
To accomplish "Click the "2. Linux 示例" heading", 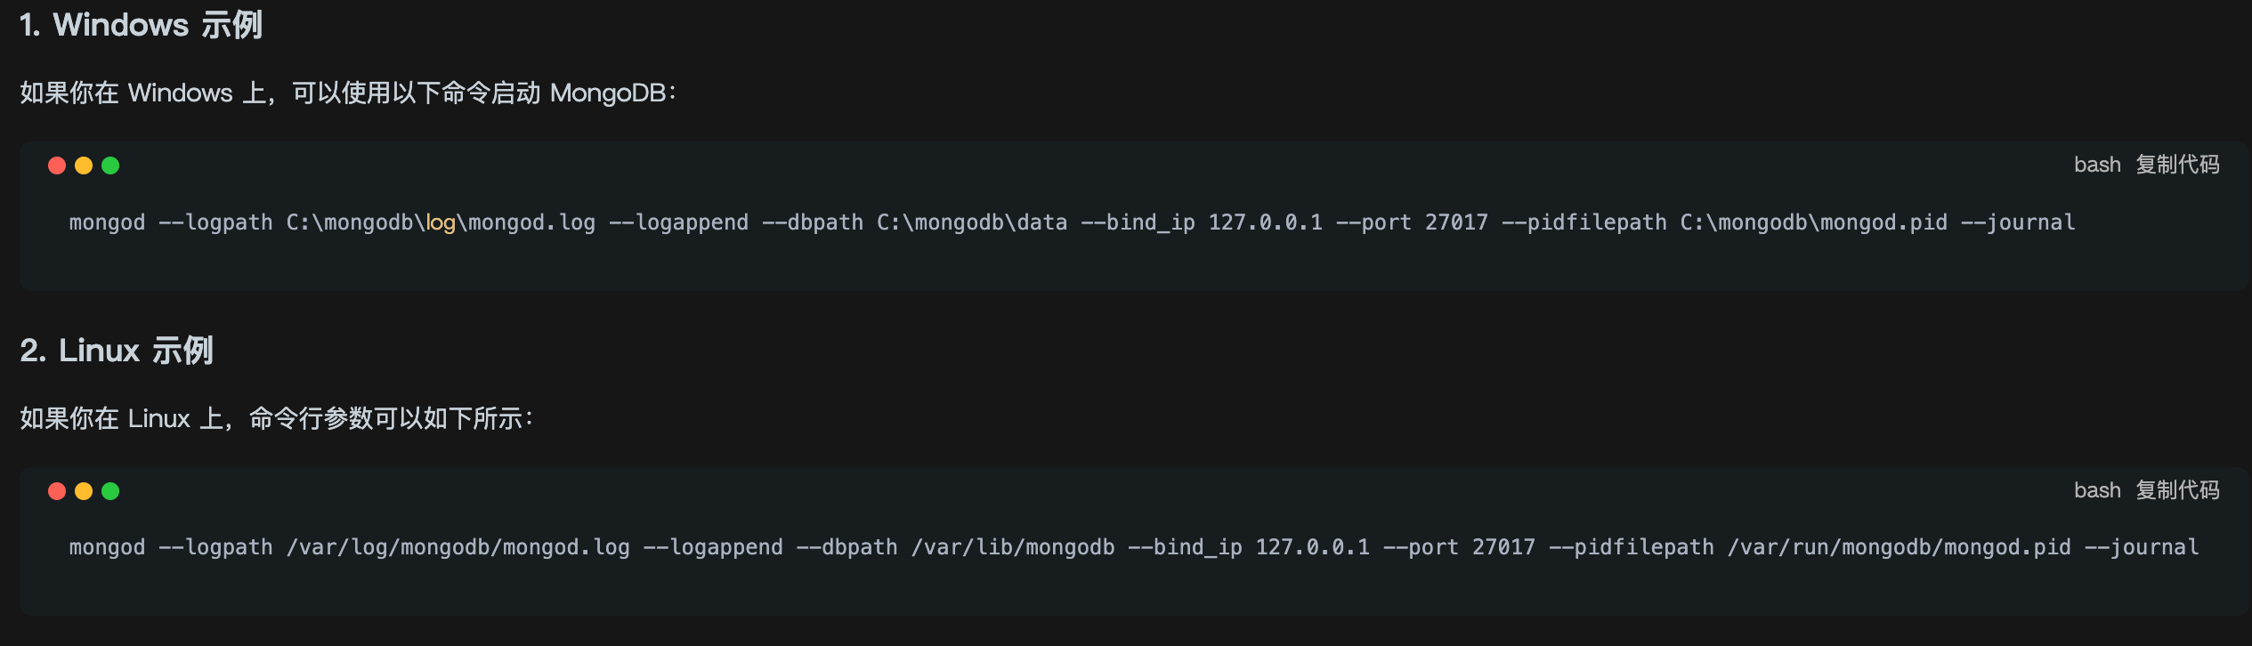I will (117, 351).
